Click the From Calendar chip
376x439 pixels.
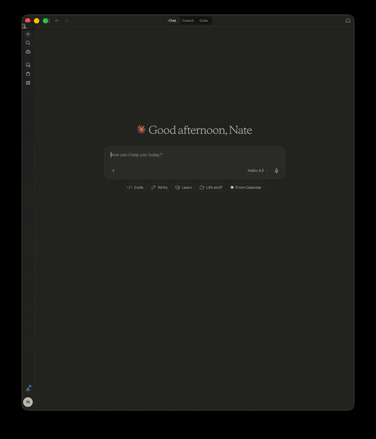click(x=246, y=187)
